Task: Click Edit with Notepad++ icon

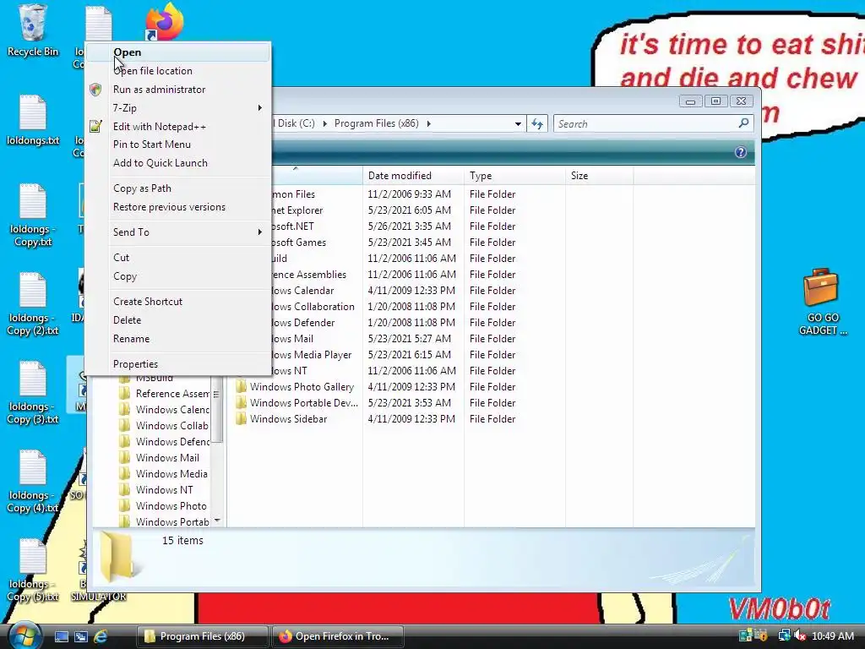Action: (x=95, y=127)
